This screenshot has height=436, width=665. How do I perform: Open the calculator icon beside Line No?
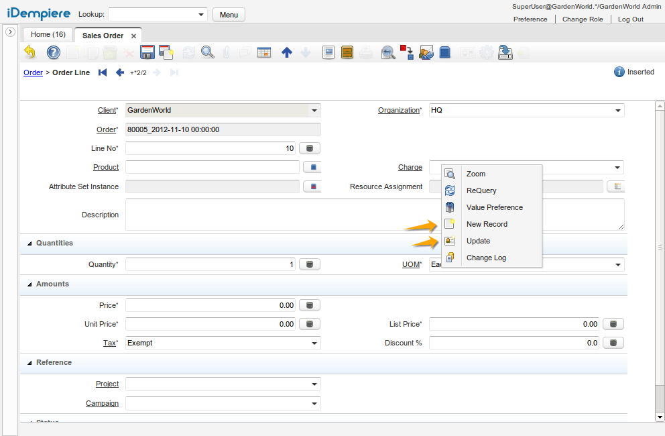click(x=309, y=148)
